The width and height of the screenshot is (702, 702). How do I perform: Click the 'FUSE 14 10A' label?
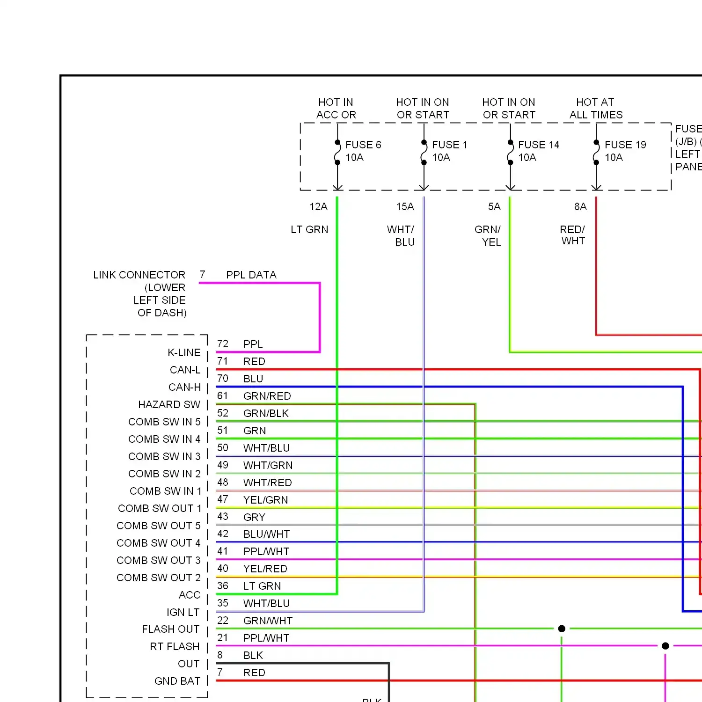[539, 151]
